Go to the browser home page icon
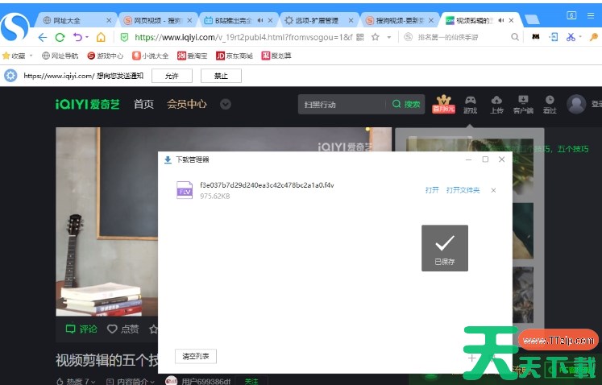This screenshot has height=385, width=602. [101, 37]
